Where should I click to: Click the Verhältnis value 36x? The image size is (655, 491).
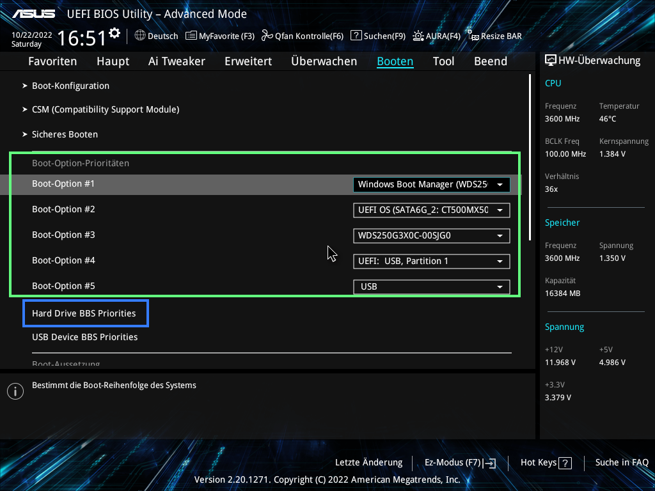[551, 189]
